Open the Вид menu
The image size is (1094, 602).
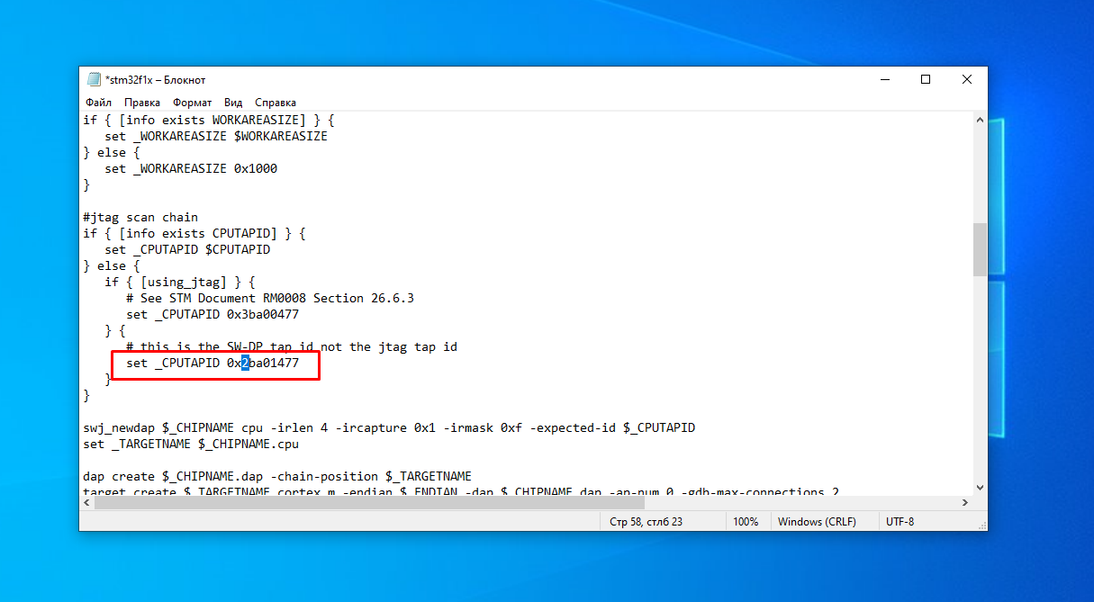click(x=233, y=103)
